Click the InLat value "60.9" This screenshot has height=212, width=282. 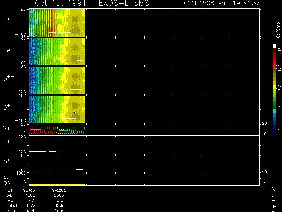pyautogui.click(x=59, y=205)
